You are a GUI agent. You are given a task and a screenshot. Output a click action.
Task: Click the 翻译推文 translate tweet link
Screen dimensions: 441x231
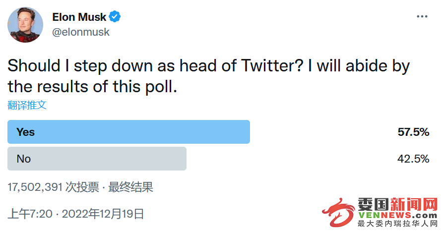pyautogui.click(x=27, y=105)
